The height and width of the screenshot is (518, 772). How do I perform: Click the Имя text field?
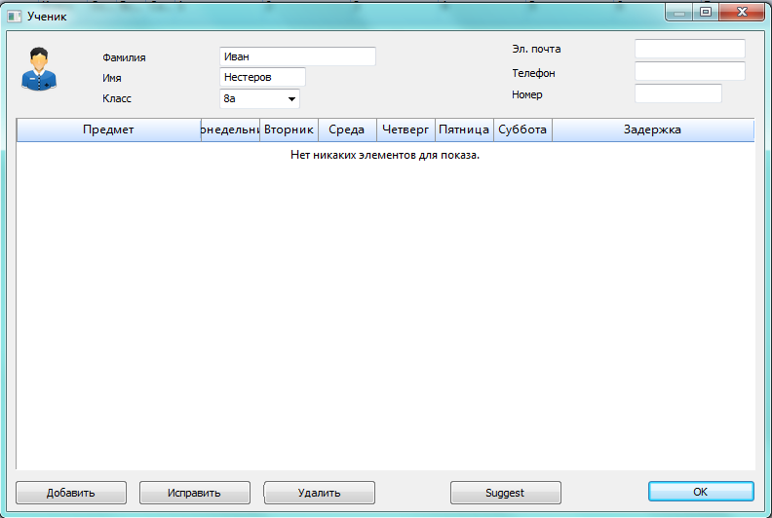262,77
